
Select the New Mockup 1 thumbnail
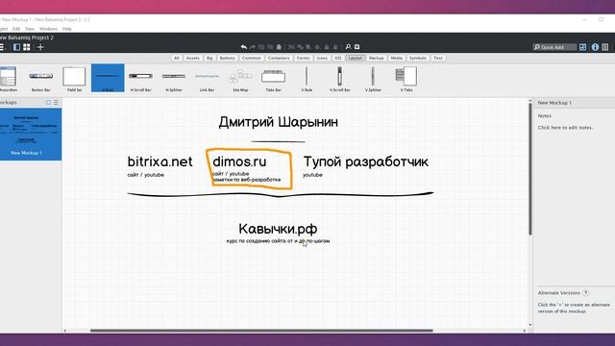coord(31,135)
